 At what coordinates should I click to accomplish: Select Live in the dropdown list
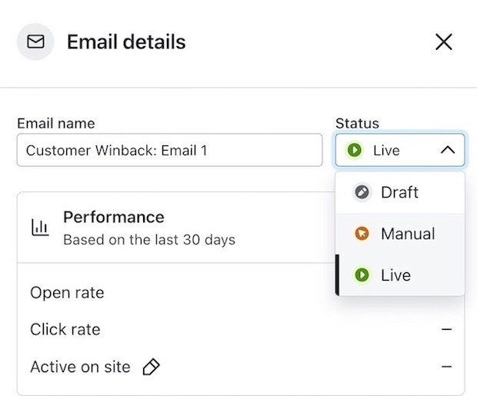pos(395,275)
